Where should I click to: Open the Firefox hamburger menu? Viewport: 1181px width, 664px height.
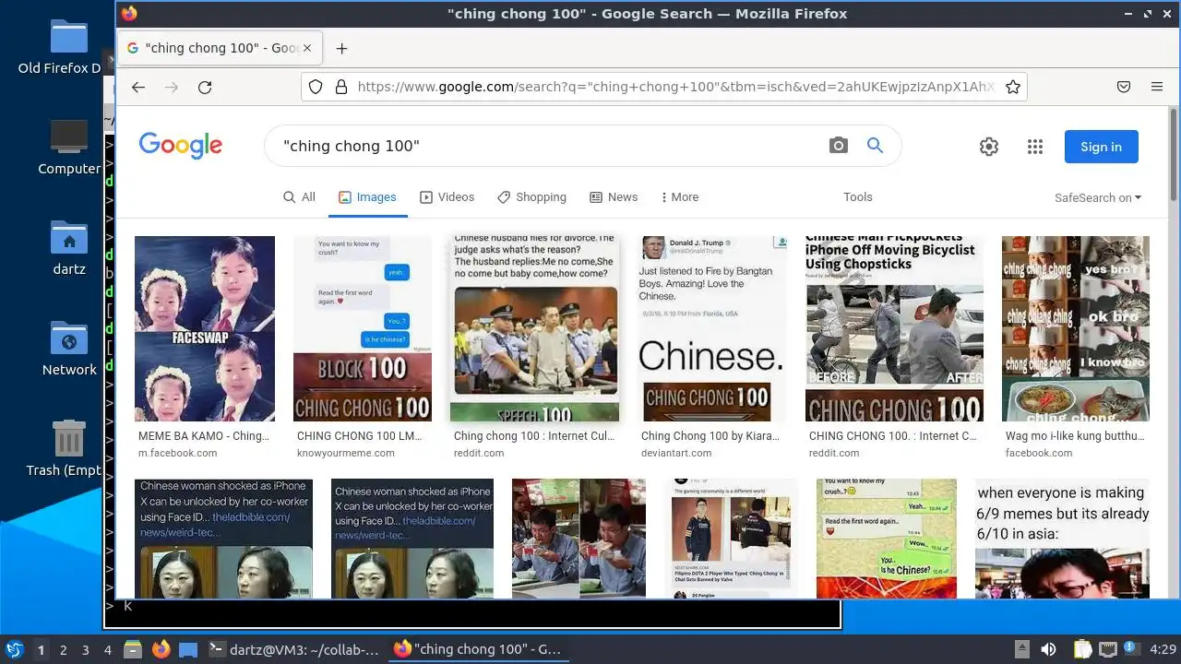click(1157, 87)
